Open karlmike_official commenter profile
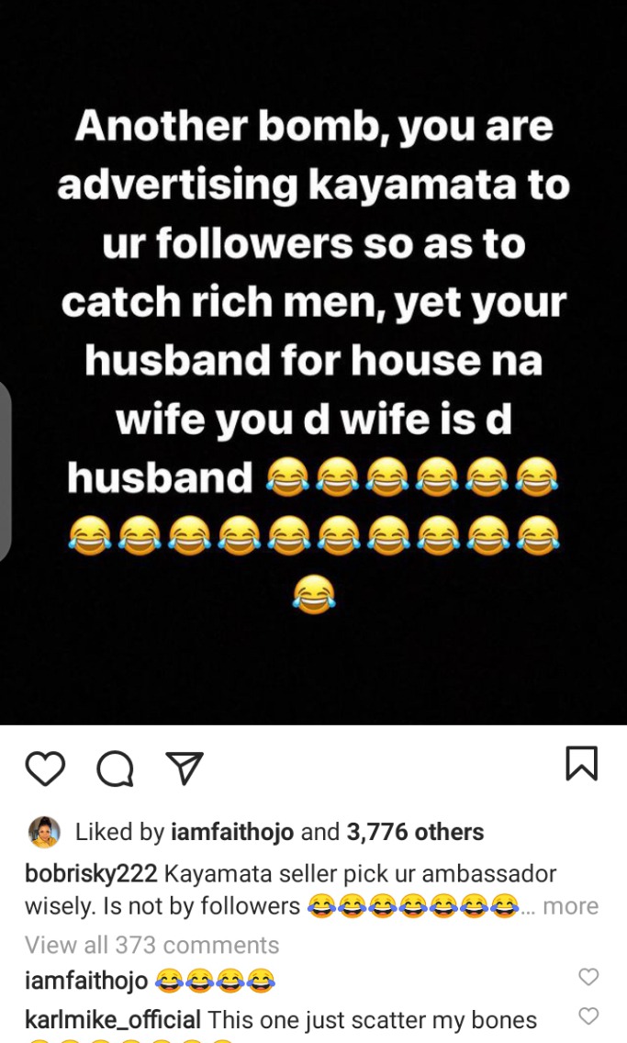 pyautogui.click(x=112, y=1019)
